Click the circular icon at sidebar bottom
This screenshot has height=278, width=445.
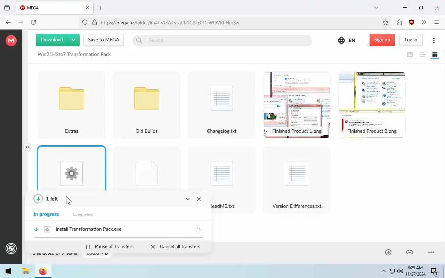(x=11, y=248)
